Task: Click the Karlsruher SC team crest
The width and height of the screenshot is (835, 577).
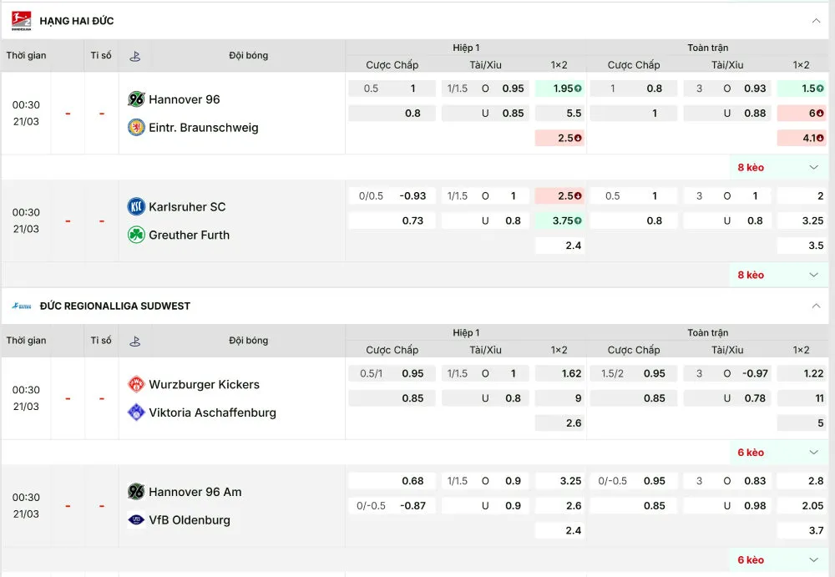Action: (136, 207)
